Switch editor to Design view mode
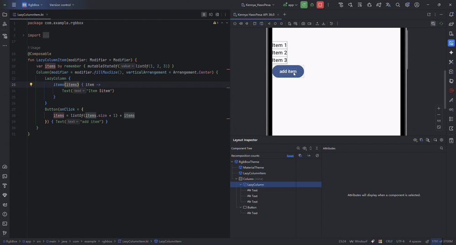Screen dimensions: 456x245 [217, 15]
